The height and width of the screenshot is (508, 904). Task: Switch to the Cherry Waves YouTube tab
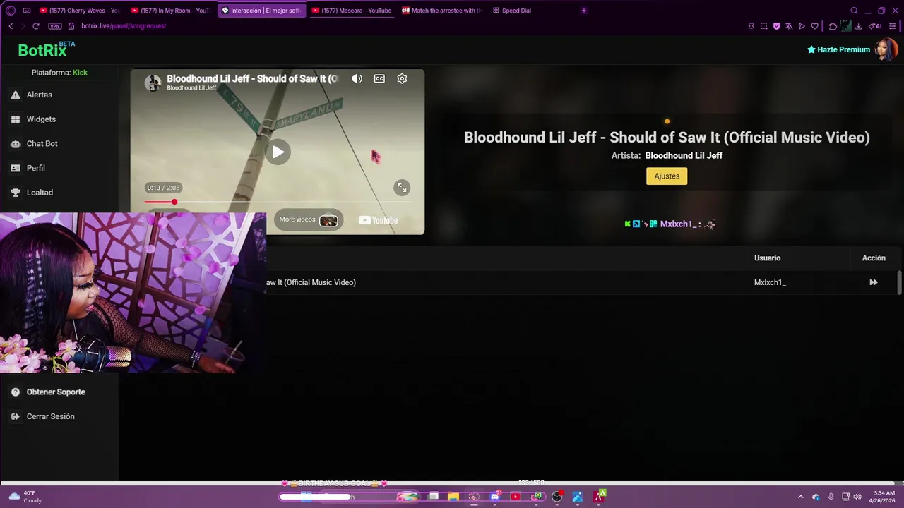[x=80, y=11]
